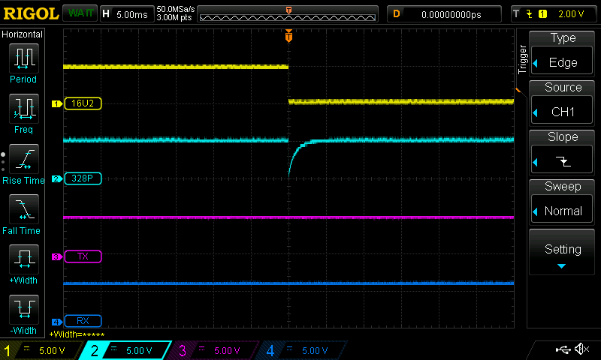This screenshot has height=360, width=601.
Task: Click the WAIT trigger status indicator
Action: [x=80, y=13]
